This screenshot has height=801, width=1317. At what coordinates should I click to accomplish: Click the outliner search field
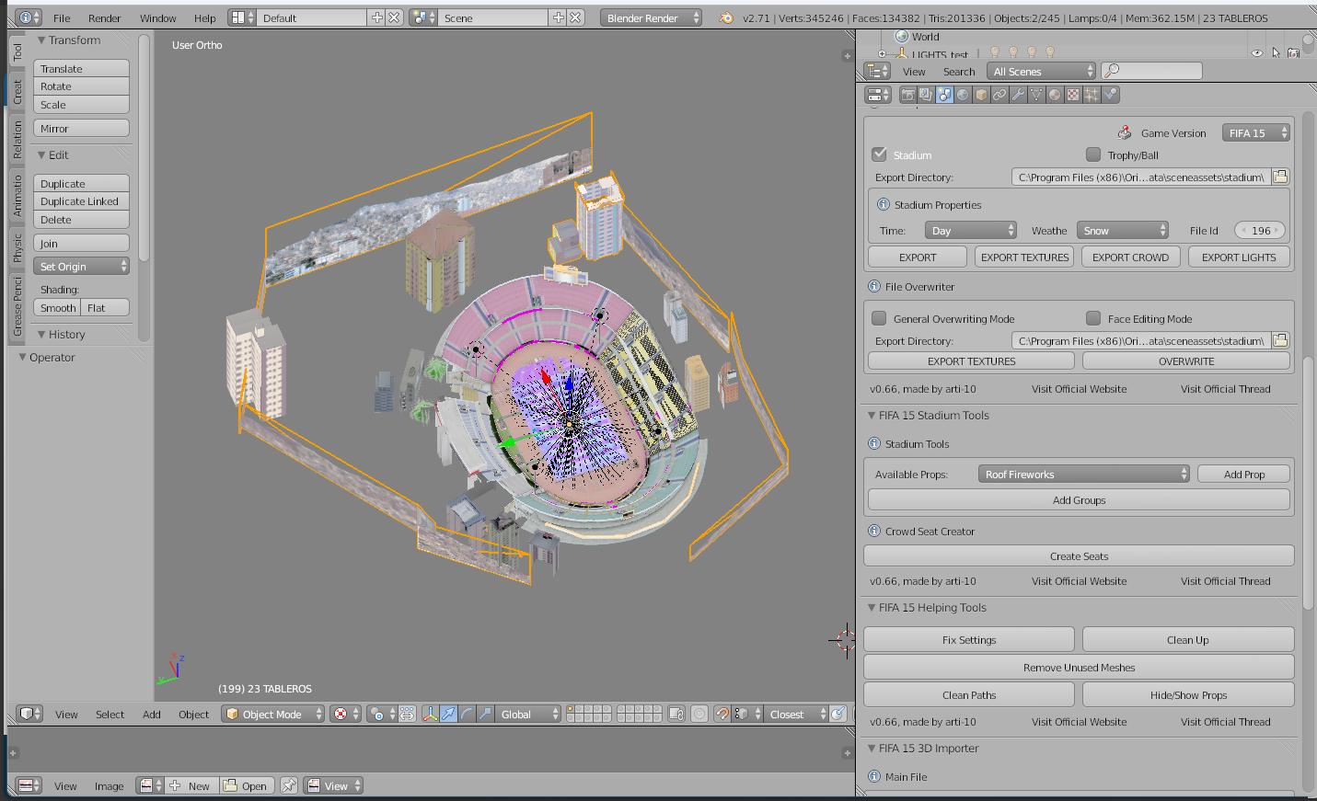click(x=1151, y=71)
